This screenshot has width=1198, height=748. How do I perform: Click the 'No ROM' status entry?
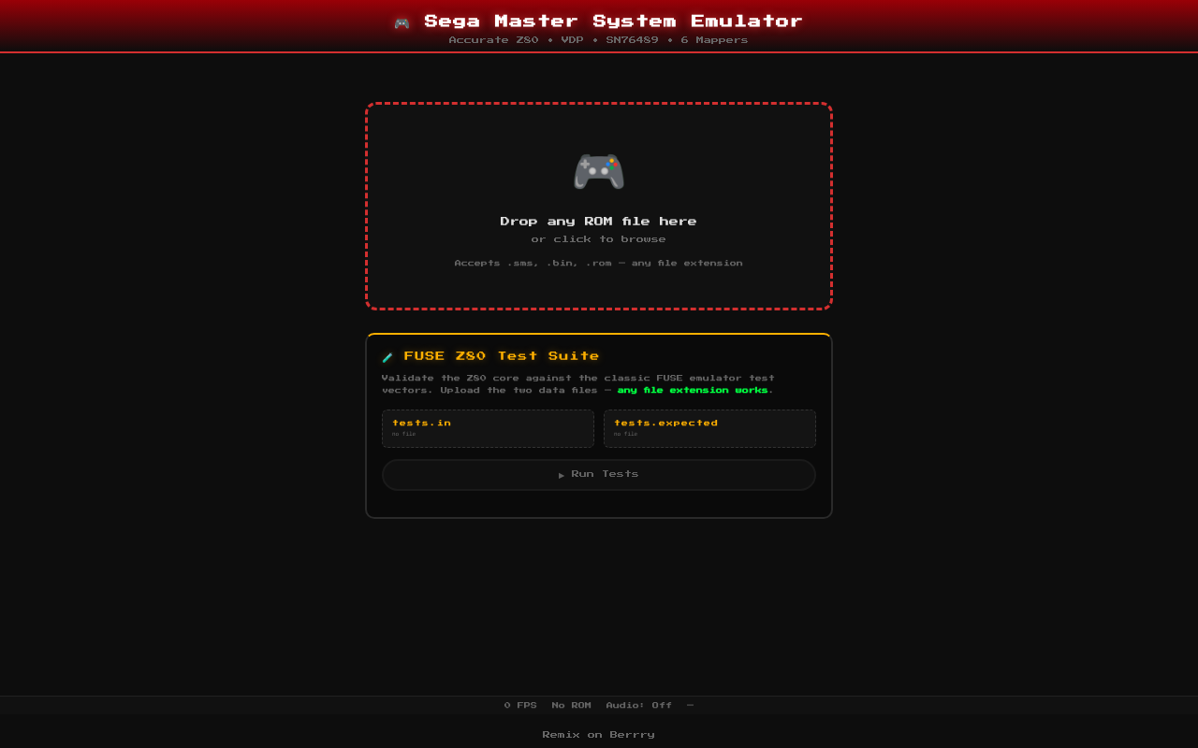(572, 706)
